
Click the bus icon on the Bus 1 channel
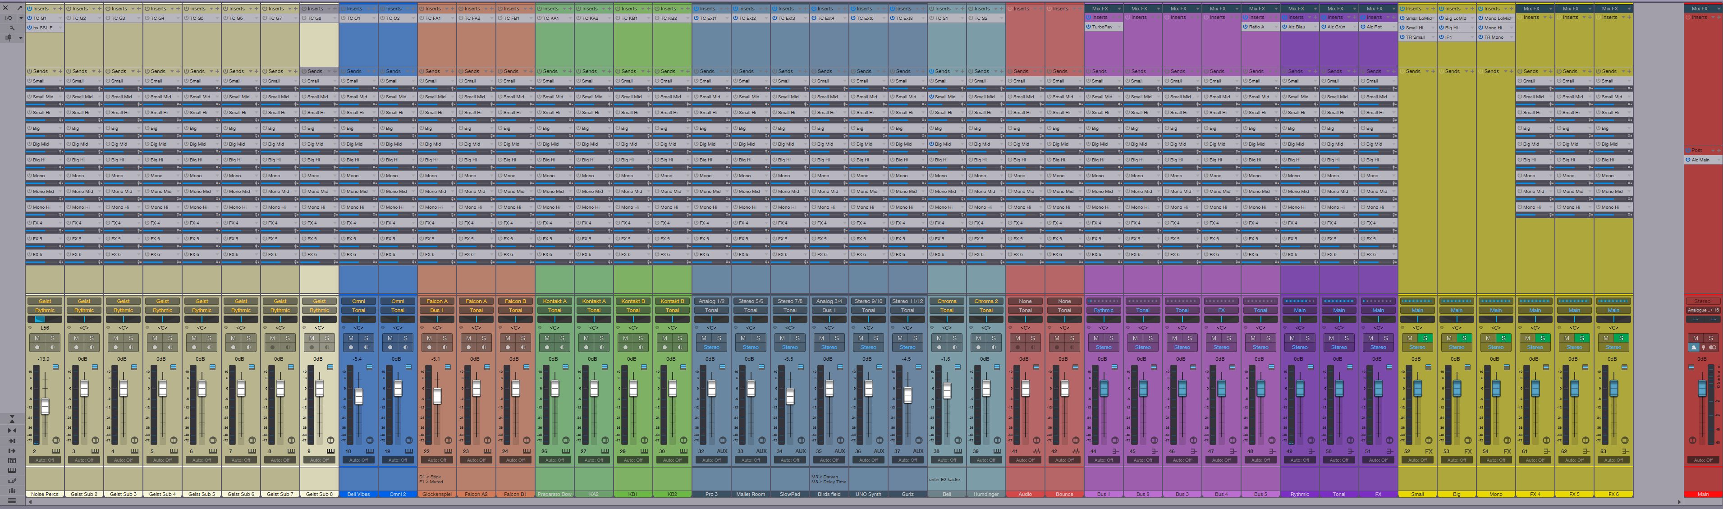tap(1115, 451)
